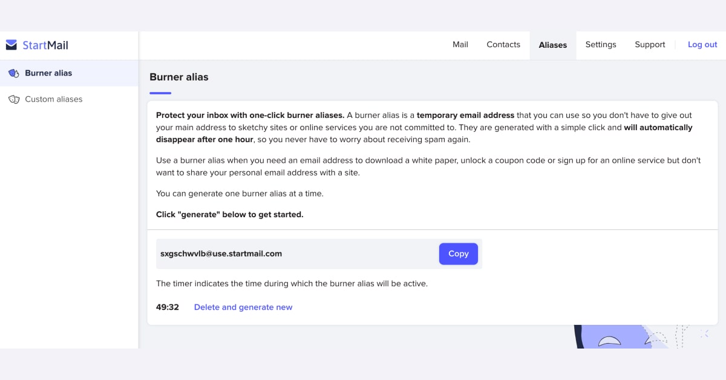Select the burning envelope Burner alias icon
The height and width of the screenshot is (380, 726).
(13, 73)
